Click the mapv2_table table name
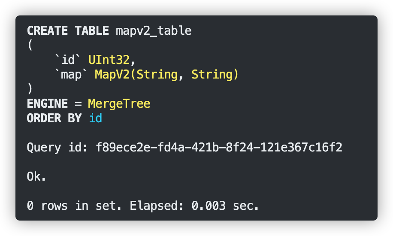Viewport: 393px width, 236px height. point(154,31)
